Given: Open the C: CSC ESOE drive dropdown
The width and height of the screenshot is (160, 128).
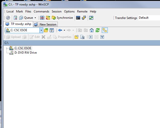Looking at the screenshot, I should pyautogui.click(x=41, y=30).
